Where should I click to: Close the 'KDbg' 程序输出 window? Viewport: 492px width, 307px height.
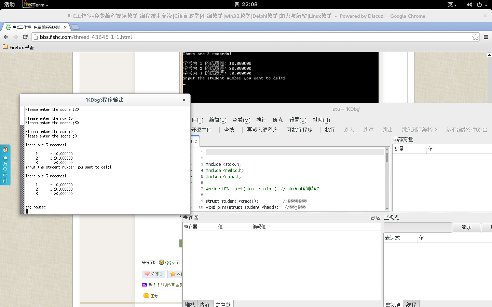184,100
